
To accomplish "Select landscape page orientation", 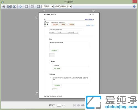I will [x=15, y=7].
